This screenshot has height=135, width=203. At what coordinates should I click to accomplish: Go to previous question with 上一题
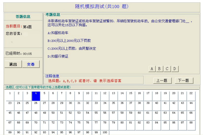click(x=162, y=80)
